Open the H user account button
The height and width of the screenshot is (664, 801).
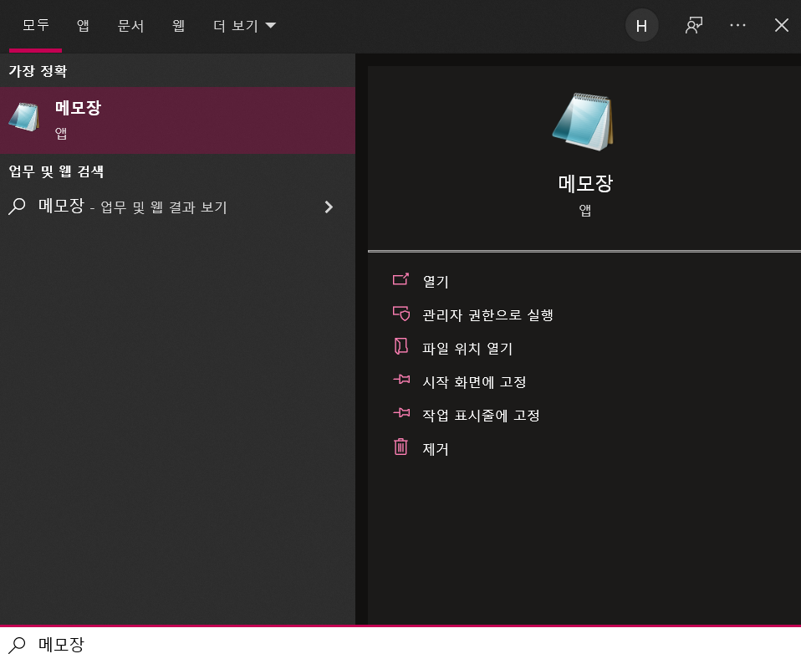tap(641, 25)
